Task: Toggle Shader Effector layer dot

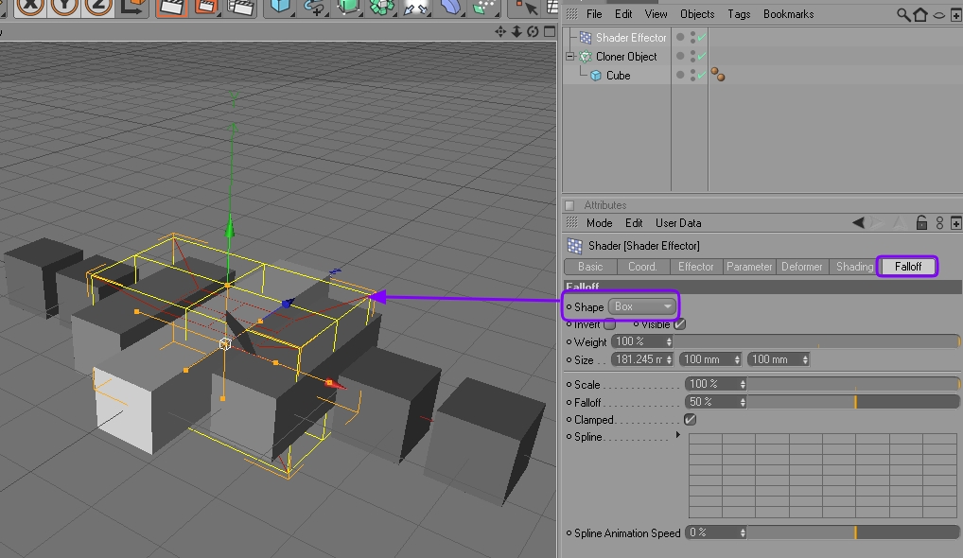Action: [x=680, y=38]
